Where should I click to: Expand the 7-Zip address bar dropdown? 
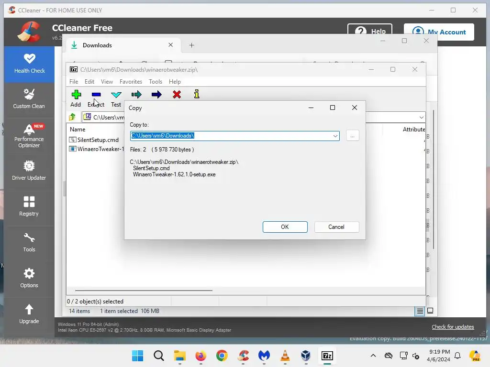click(421, 118)
